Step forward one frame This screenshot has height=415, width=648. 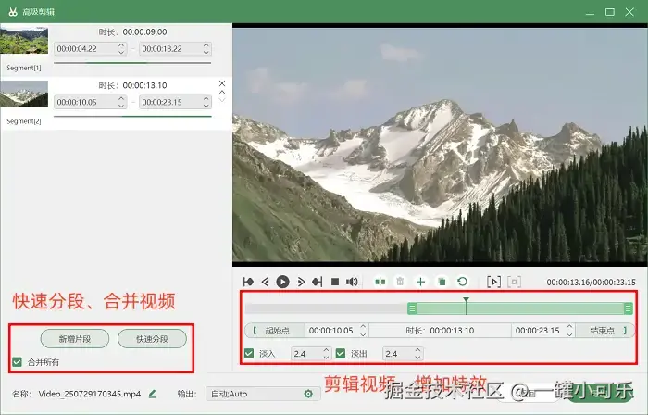(x=301, y=282)
